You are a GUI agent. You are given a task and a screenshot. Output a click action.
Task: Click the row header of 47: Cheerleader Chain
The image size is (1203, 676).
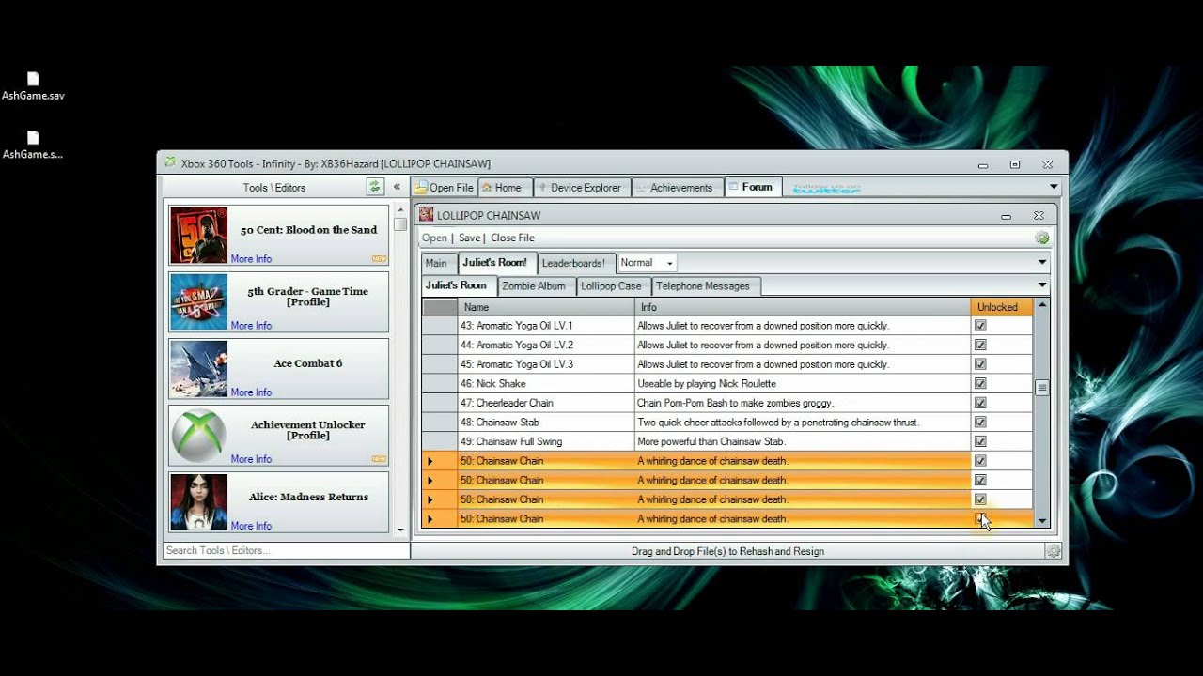pos(440,403)
